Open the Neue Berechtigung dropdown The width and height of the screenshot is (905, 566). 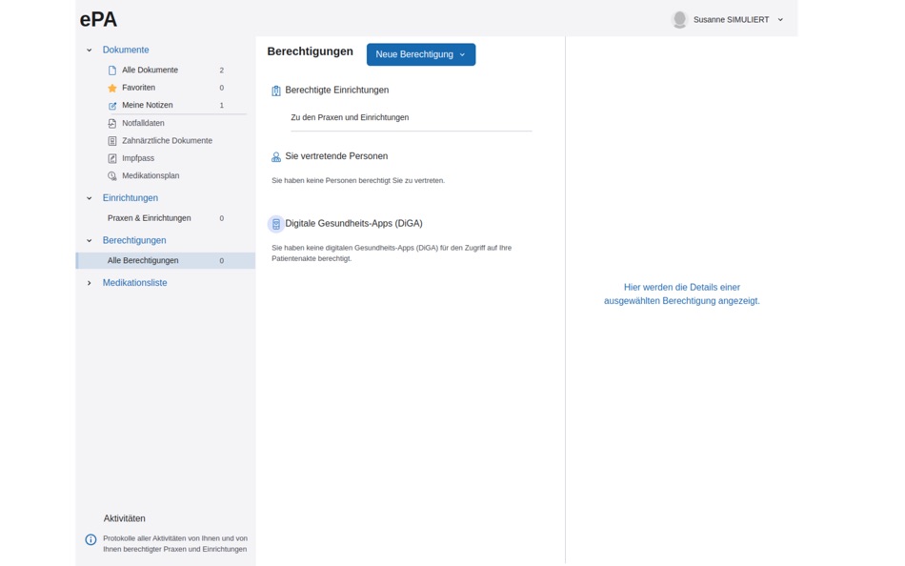420,54
